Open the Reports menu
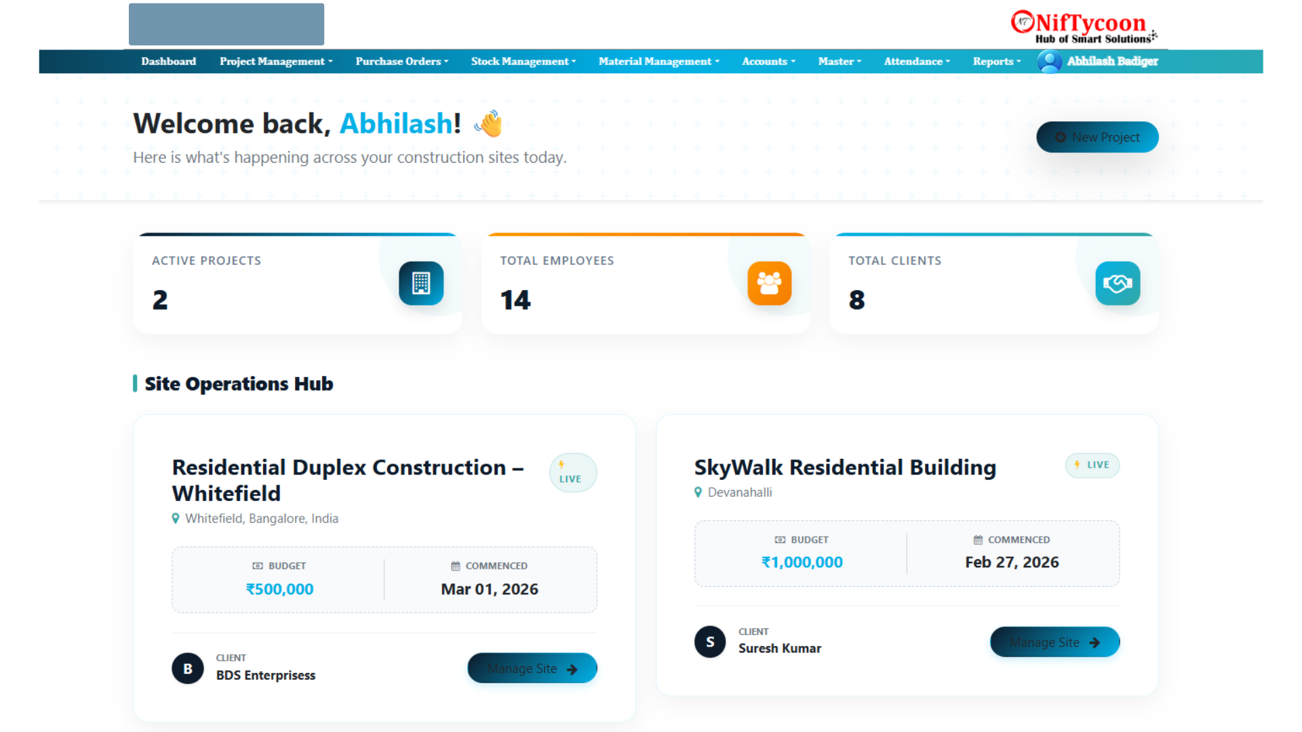Viewport: 1302px width, 732px height. 996,62
